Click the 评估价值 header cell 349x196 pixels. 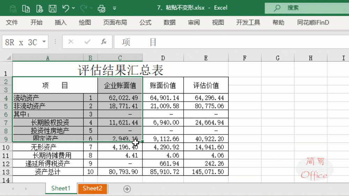206,85
